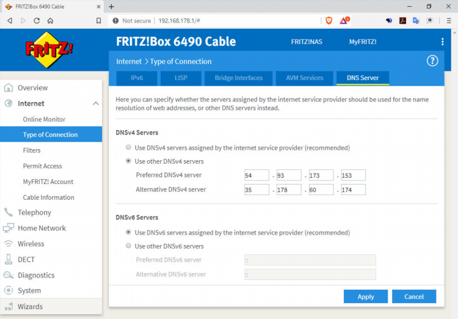Image resolution: width=458 pixels, height=319 pixels.
Task: Click Apply button
Action: (x=366, y=296)
